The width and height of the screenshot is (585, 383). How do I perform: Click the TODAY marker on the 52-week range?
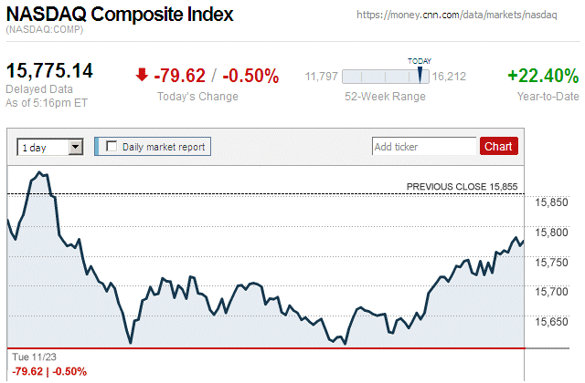[x=420, y=73]
